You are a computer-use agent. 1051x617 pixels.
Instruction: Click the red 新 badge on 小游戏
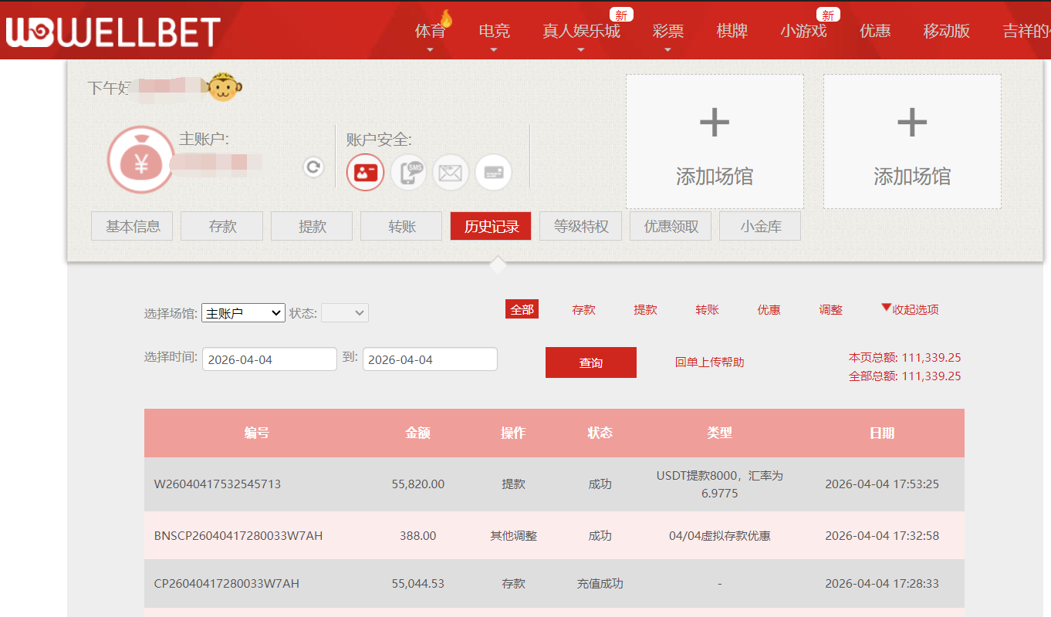click(827, 14)
